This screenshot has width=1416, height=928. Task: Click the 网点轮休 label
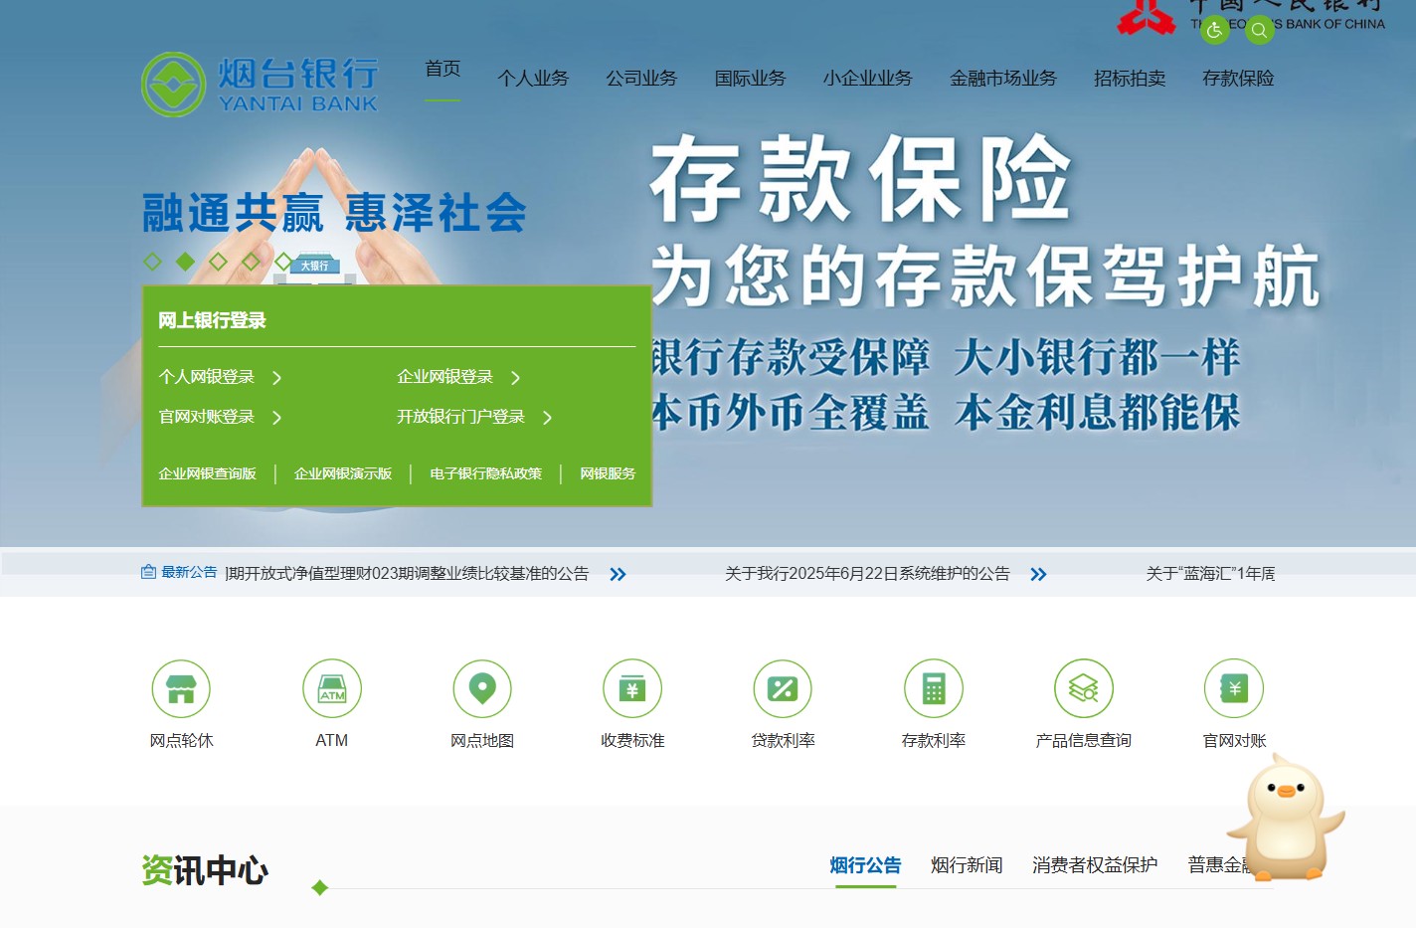pos(181,740)
